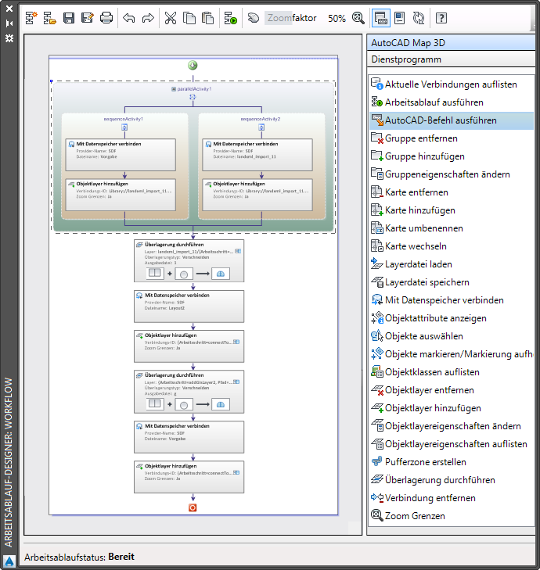The width and height of the screenshot is (540, 570).
Task: Select Objektlayereigenschaften ändern activity
Action: coord(452,426)
